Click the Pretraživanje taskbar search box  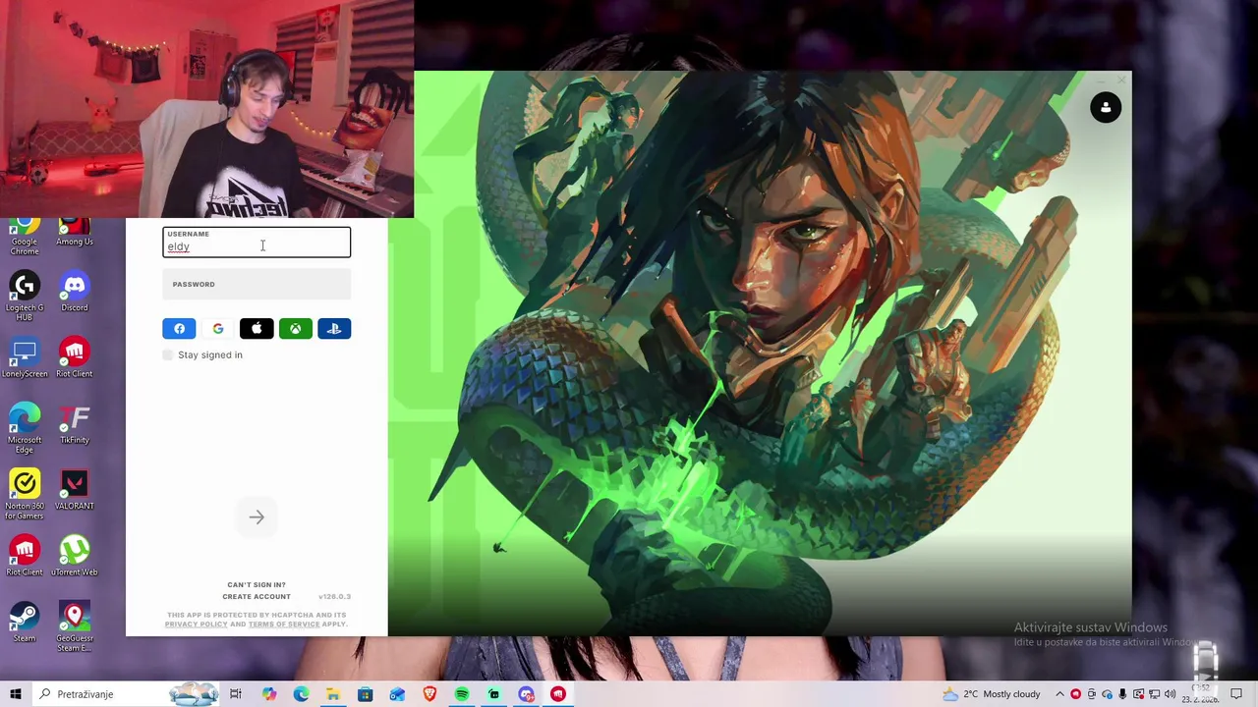125,694
